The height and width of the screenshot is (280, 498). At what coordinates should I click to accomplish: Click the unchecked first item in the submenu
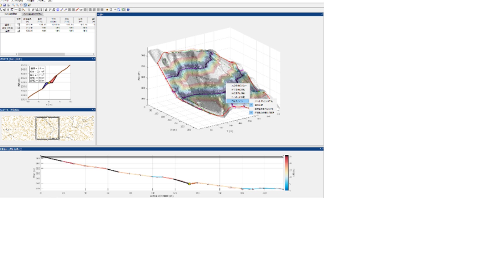(x=263, y=101)
